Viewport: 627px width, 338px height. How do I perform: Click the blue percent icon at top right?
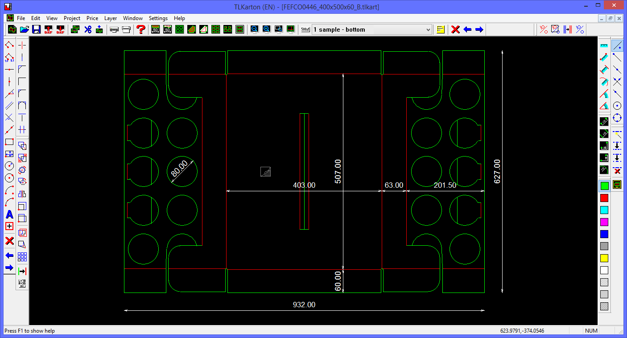580,29
